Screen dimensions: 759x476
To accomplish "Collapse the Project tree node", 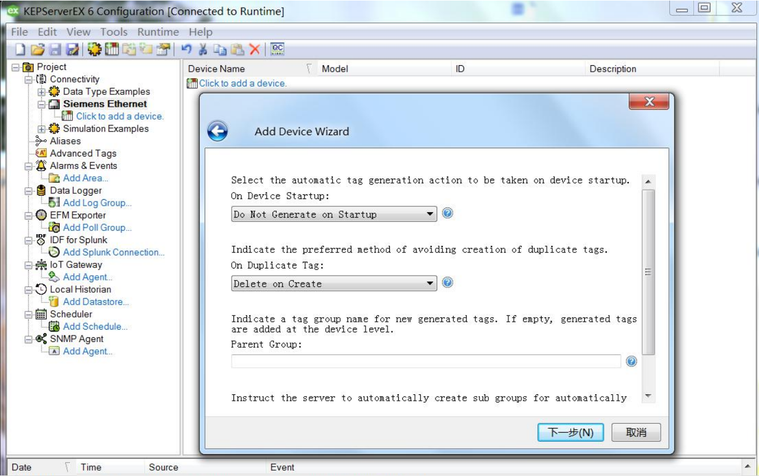I will 16,67.
